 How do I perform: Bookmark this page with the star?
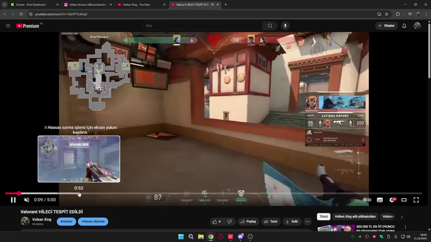tap(387, 14)
